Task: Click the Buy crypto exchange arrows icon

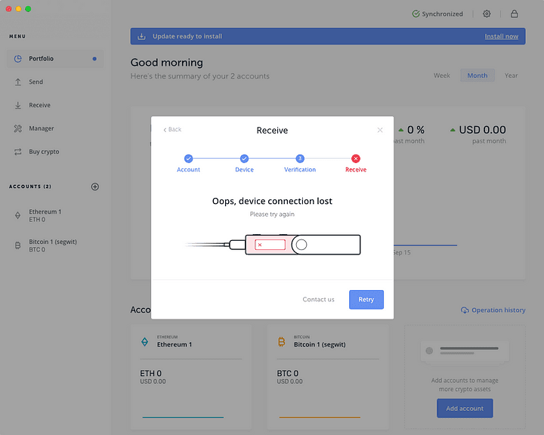Action: pos(17,152)
